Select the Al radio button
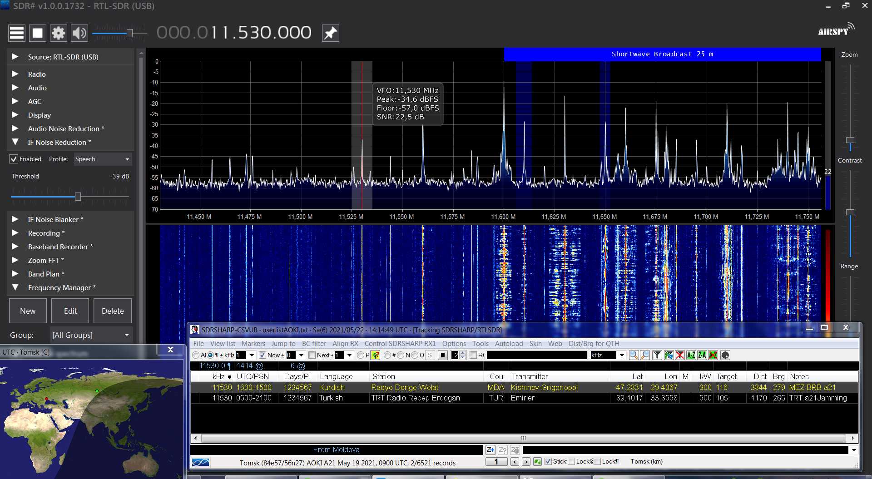872x479 pixels. tap(196, 355)
